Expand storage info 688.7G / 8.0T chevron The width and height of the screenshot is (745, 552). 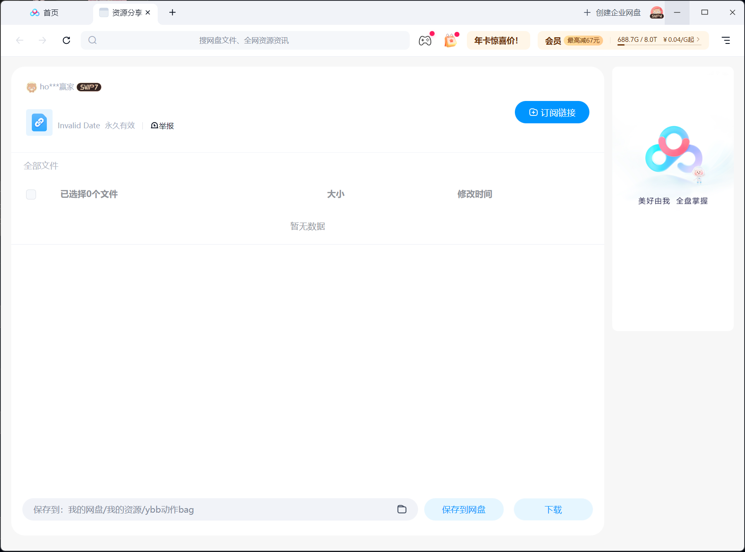[x=698, y=39]
